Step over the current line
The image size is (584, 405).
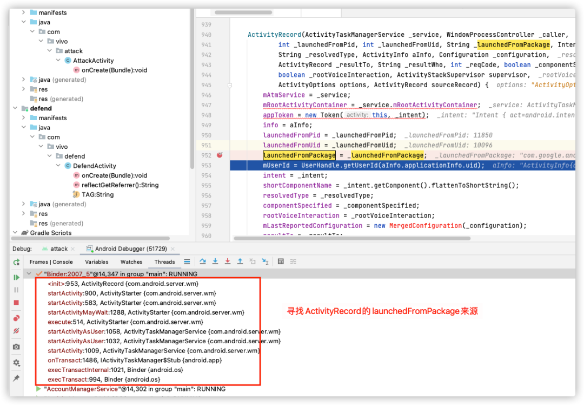click(203, 262)
